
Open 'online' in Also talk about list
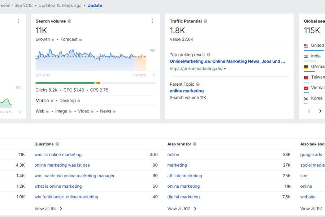[306, 186]
